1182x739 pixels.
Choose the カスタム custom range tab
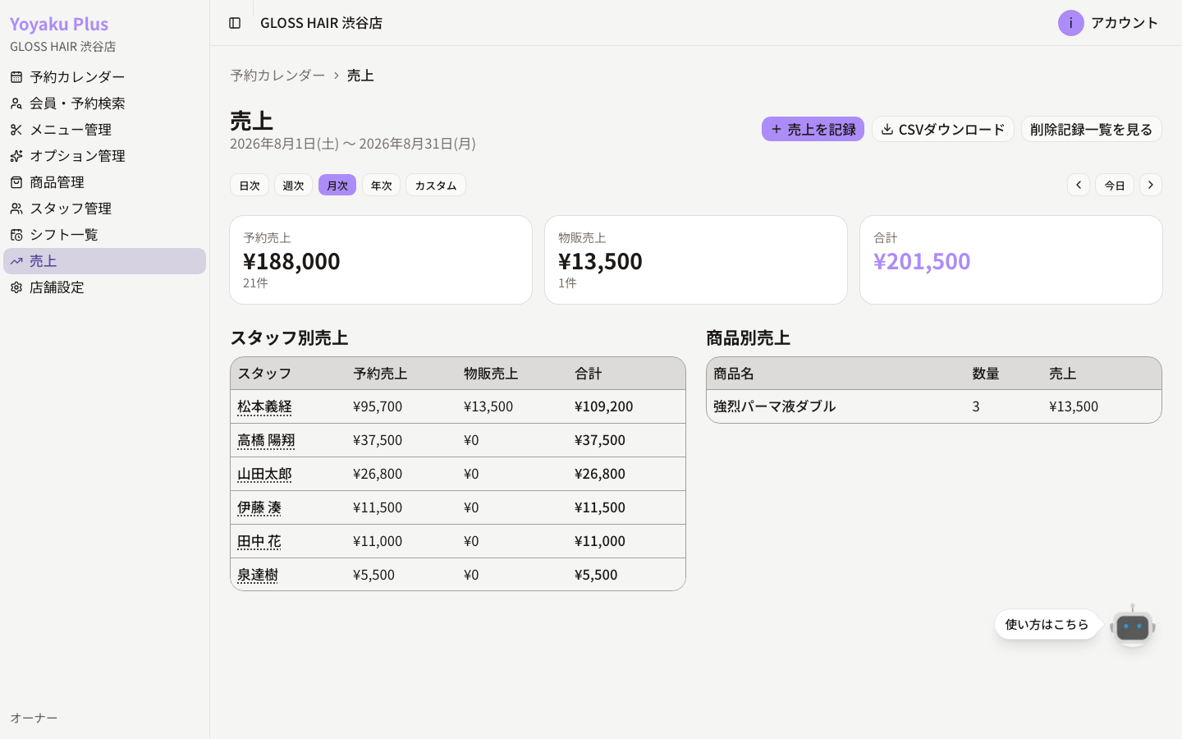436,185
